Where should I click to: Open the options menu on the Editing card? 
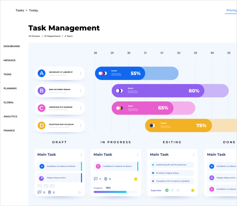[194, 155]
